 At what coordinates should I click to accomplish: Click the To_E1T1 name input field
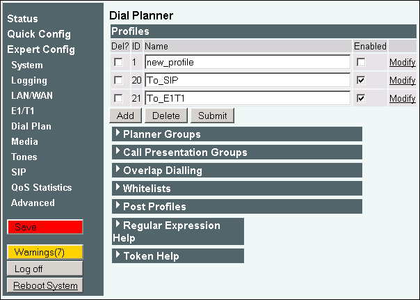pos(247,99)
